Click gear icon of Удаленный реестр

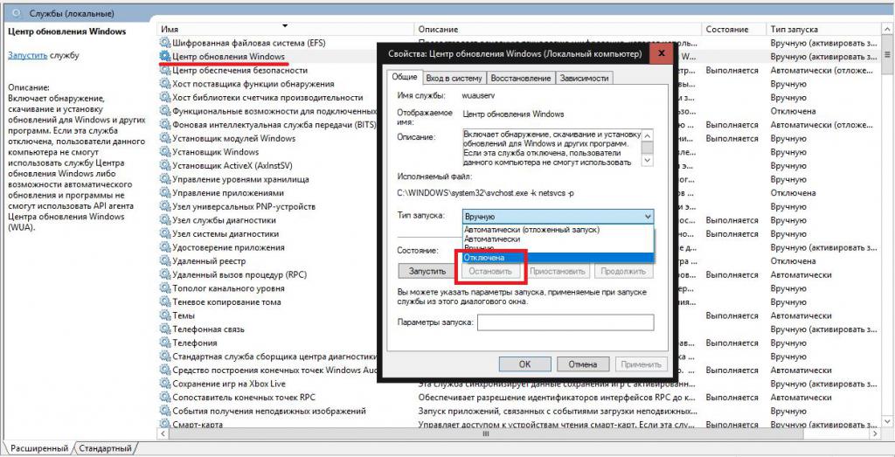click(x=165, y=260)
